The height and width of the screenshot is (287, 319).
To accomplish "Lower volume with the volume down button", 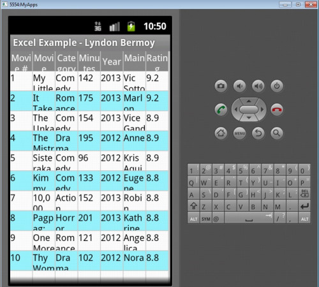I will click(x=239, y=86).
